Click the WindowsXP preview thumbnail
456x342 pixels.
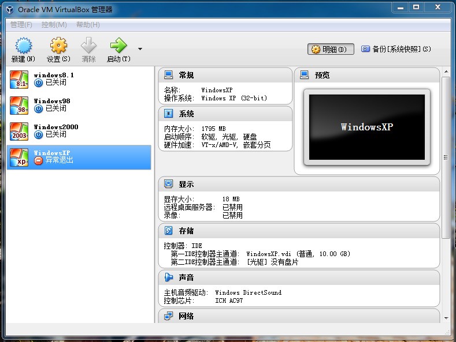[366, 127]
